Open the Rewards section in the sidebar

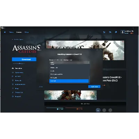[x=18, y=80]
